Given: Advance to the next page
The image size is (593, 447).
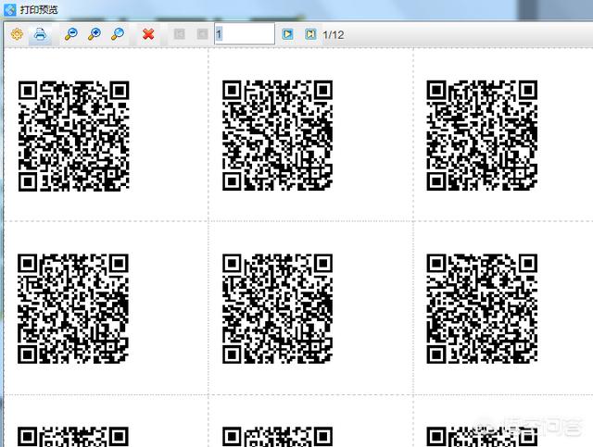Looking at the screenshot, I should click(287, 34).
